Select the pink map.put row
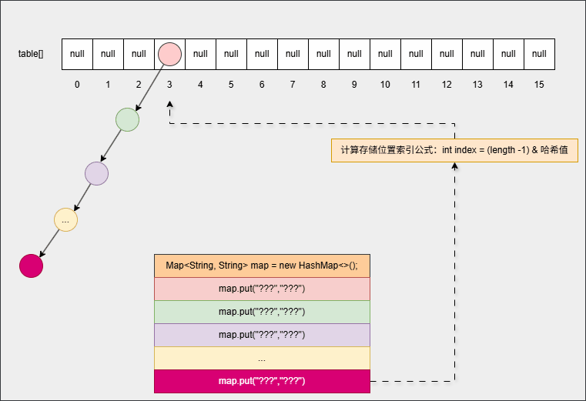586x401 pixels. tap(262, 289)
